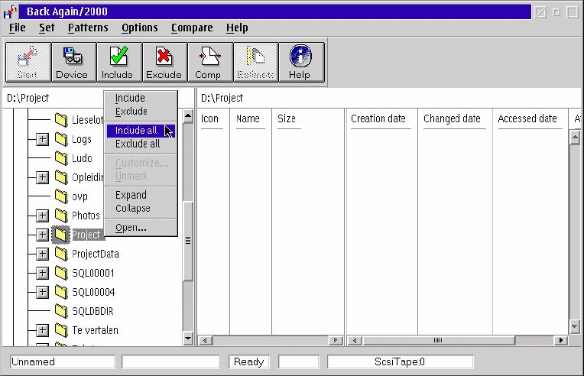Click the disabled Start backup toolbar button

coord(28,62)
